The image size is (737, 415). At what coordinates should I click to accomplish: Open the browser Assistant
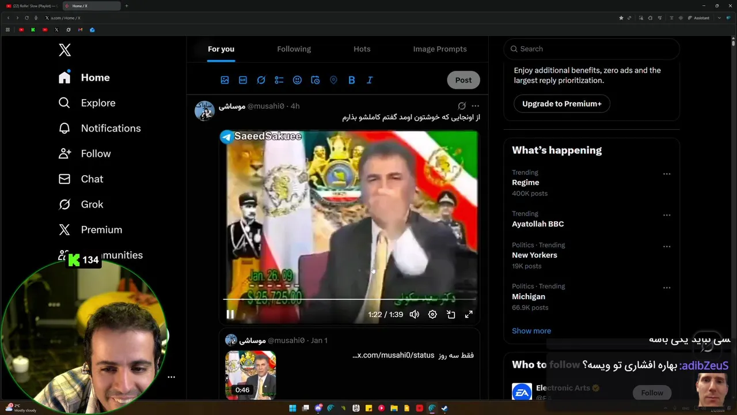point(699,18)
